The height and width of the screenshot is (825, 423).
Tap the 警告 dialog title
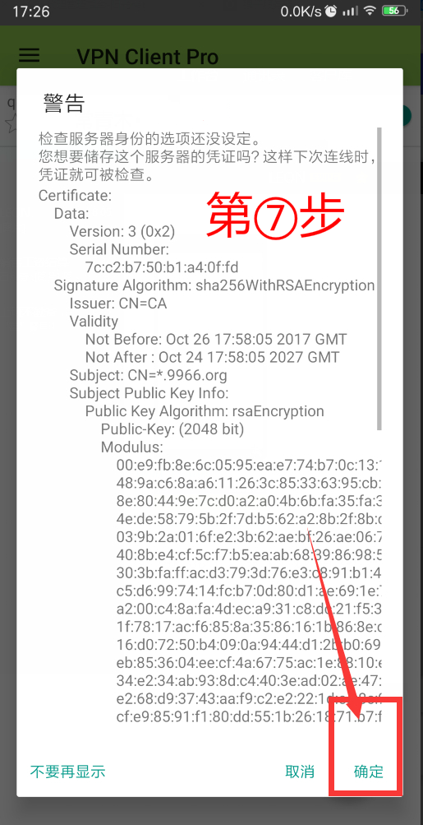click(63, 103)
